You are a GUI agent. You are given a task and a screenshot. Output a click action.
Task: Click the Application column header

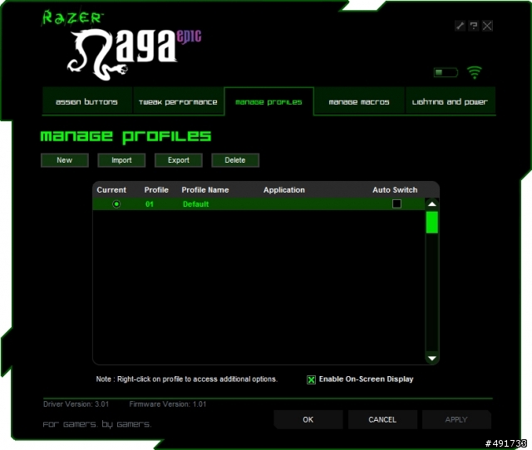point(284,190)
